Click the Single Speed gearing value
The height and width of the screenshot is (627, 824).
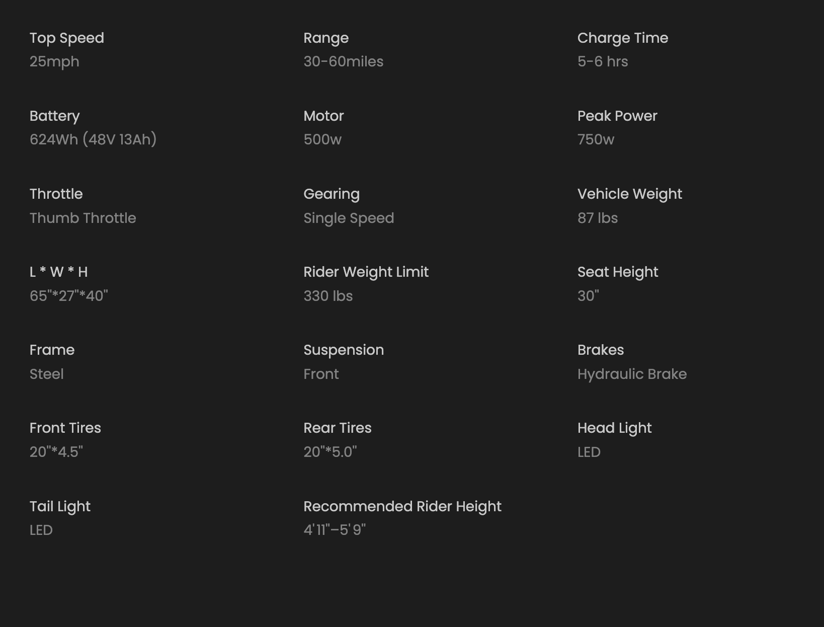point(349,218)
